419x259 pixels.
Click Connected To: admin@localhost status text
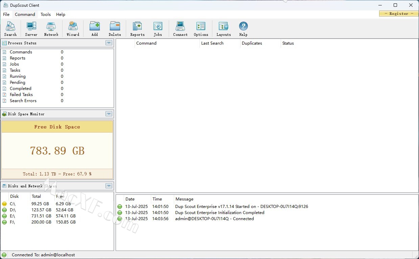43,255
